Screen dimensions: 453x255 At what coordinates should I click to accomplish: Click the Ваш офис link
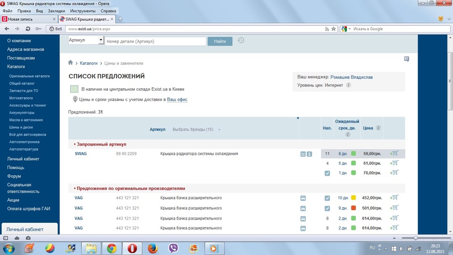177,100
